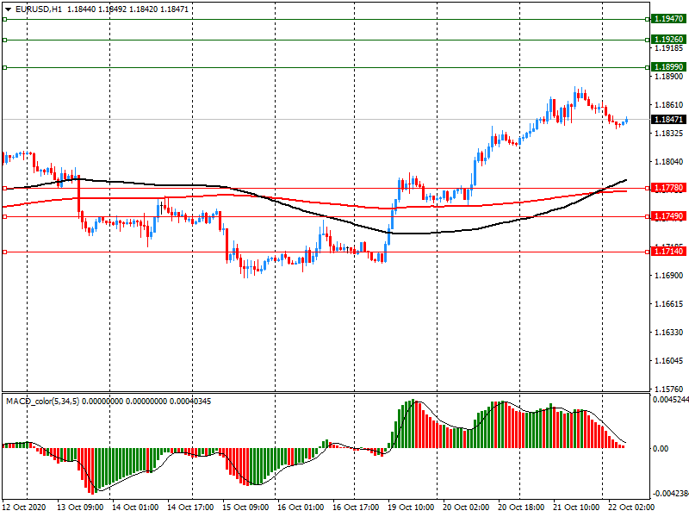Click the 1.18610 price scale value
689x517 pixels.
669,104
